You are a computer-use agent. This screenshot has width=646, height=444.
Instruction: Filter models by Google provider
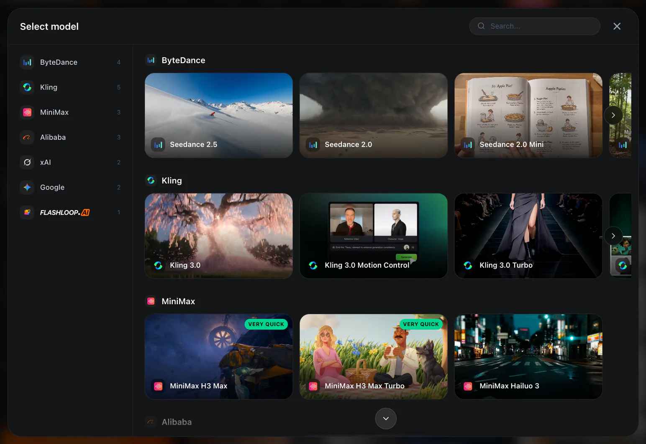click(x=70, y=187)
